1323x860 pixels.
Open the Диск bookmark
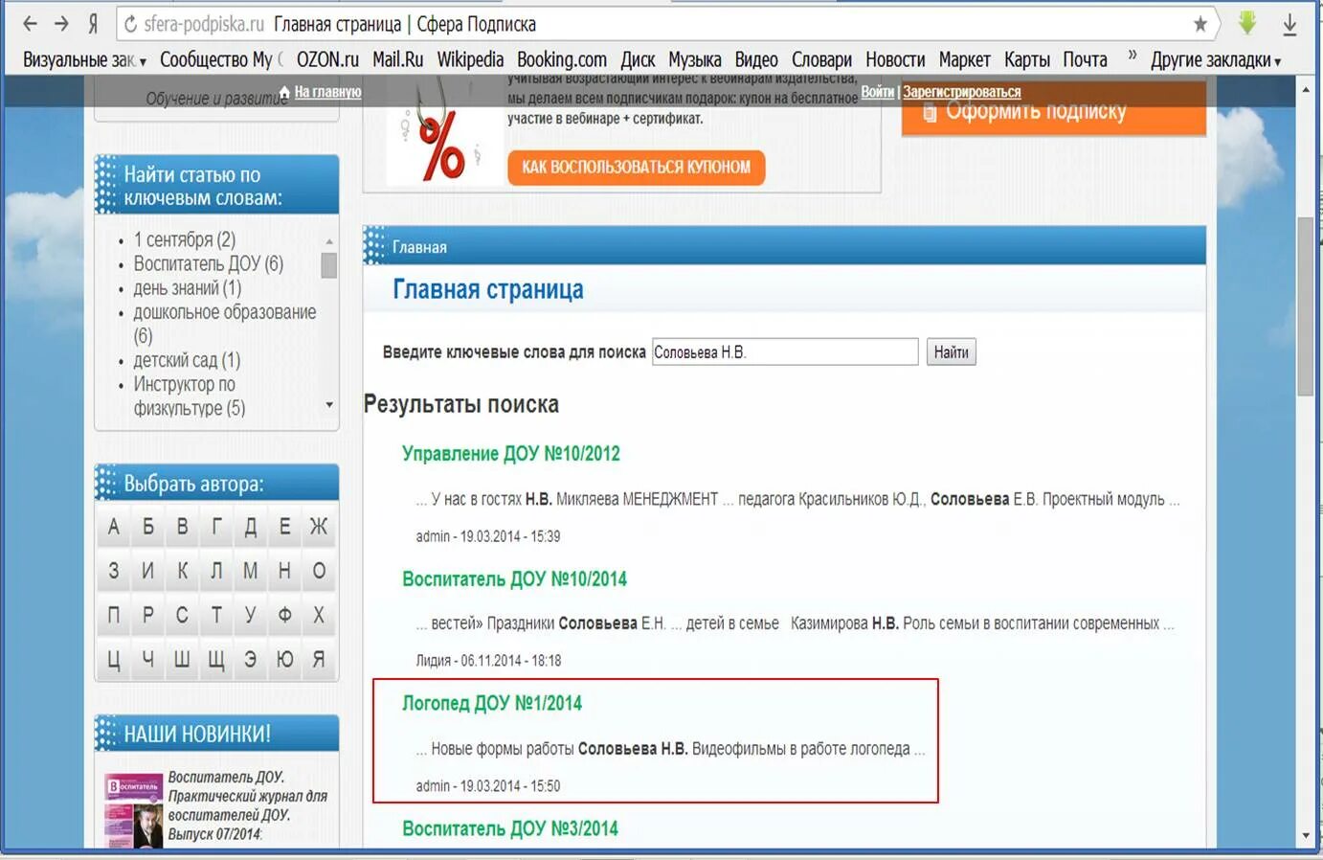[x=638, y=59]
